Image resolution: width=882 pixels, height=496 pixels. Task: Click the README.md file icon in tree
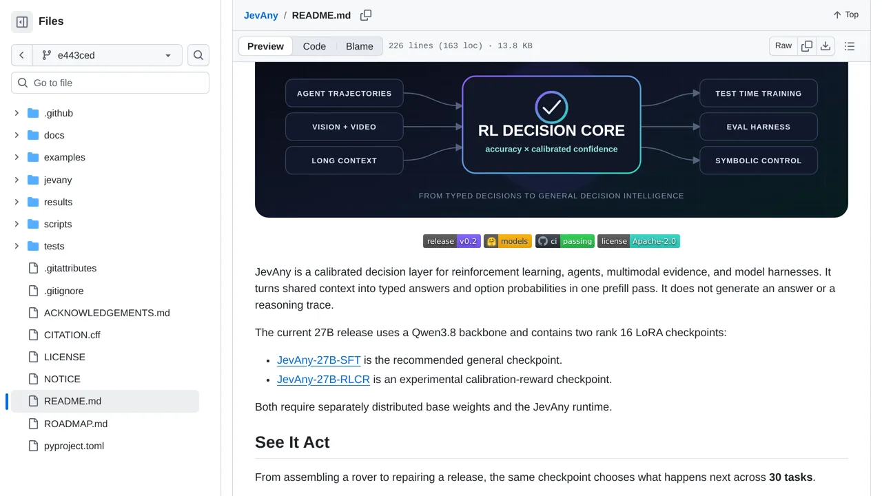(33, 401)
